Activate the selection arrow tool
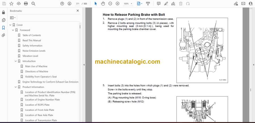This screenshot has height=123, width=255. (x=96, y=4)
